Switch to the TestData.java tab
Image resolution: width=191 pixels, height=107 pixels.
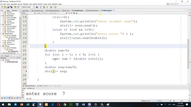click(79, 11)
